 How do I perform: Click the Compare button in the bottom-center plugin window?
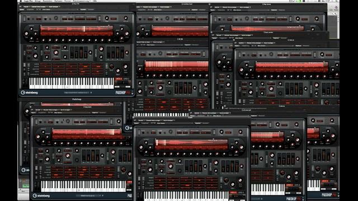click(145, 123)
